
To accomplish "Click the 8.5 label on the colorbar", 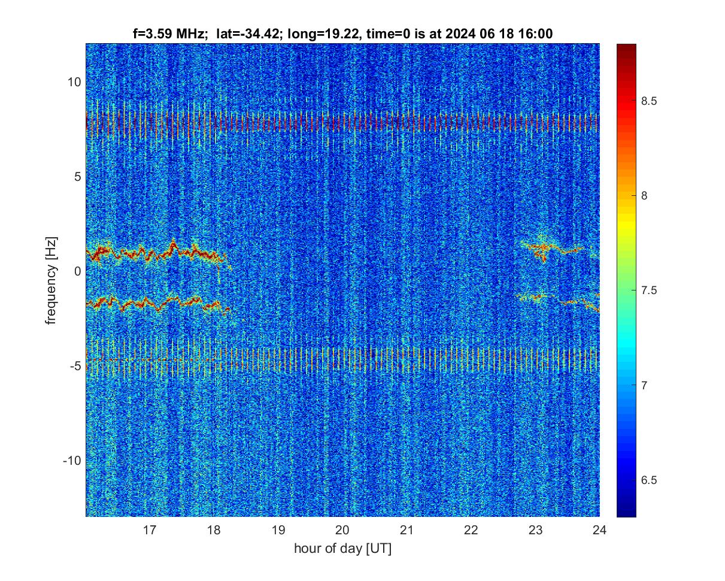I will (650, 101).
